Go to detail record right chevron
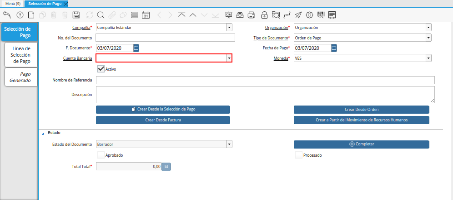 coord(170,15)
